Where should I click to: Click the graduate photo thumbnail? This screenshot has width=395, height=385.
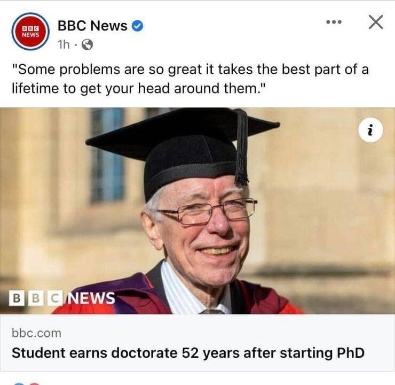197,211
